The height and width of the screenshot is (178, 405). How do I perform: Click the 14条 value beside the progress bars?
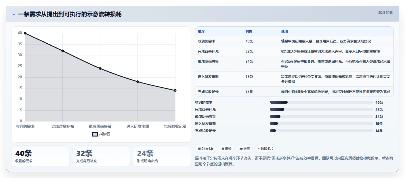[379, 131]
